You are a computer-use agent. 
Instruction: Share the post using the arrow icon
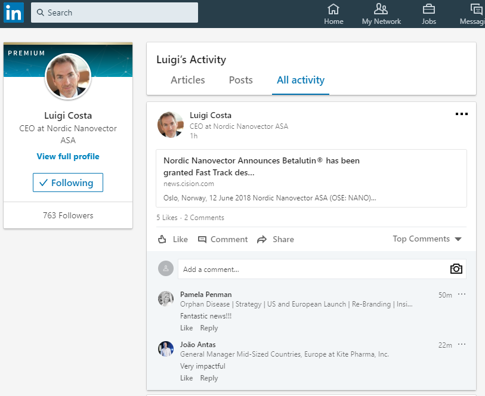(x=262, y=240)
